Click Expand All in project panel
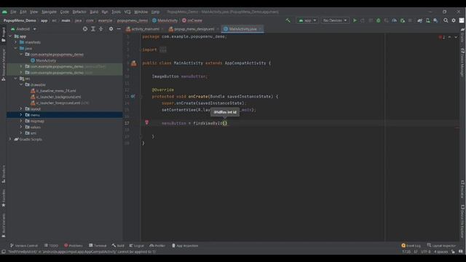This screenshot has height=262, width=466. tap(93, 29)
